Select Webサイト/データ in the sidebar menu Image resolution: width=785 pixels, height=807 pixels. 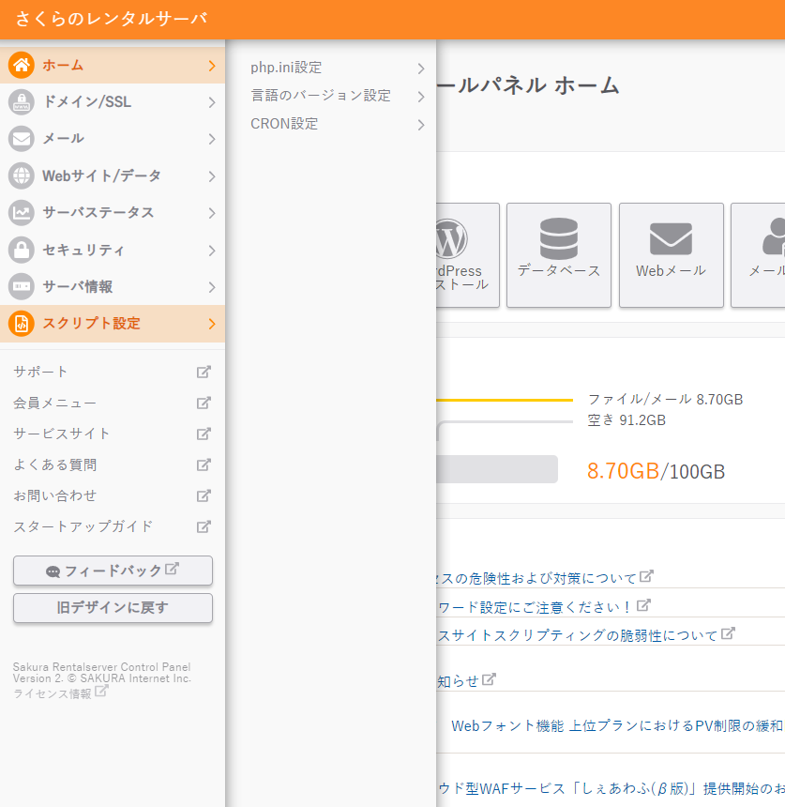[x=113, y=175]
